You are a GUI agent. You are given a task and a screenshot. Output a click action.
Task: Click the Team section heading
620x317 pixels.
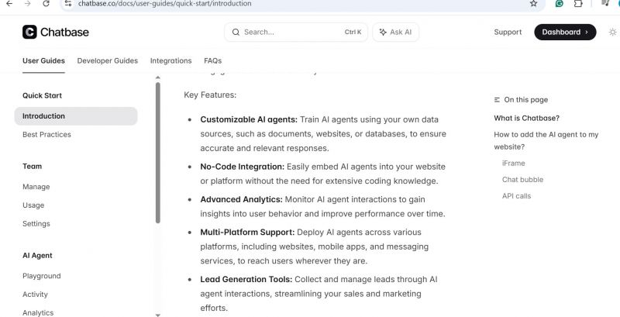32,166
